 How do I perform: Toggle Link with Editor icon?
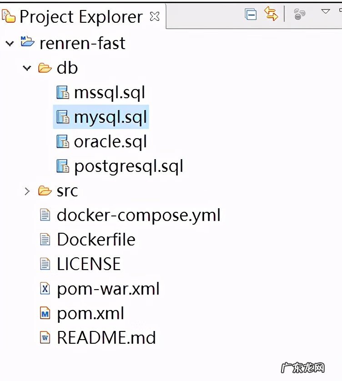click(x=271, y=15)
